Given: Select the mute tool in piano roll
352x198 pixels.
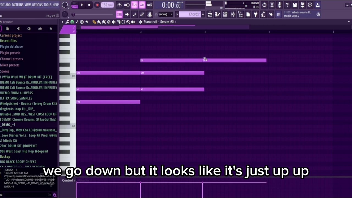Looking at the screenshot, I should 114,22.
